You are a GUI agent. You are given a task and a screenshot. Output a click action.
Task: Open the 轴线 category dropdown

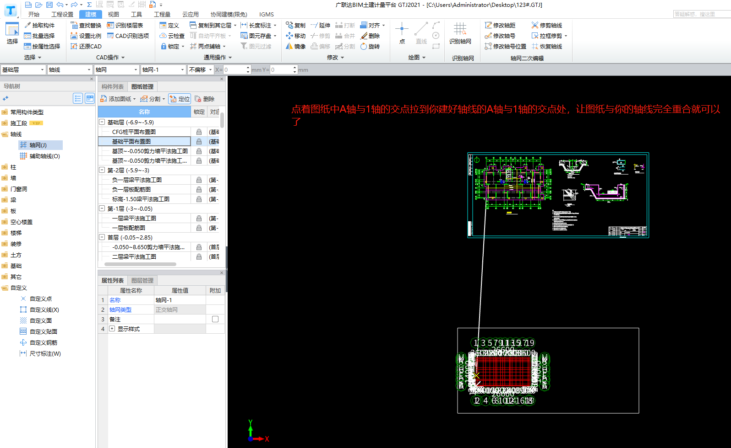(x=70, y=69)
